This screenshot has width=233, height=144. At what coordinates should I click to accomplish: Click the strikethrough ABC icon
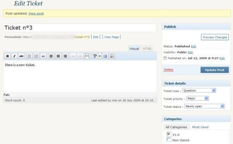(x=21, y=56)
